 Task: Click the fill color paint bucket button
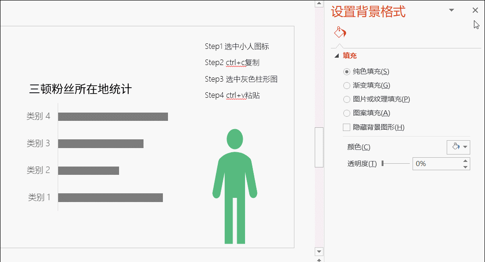pyautogui.click(x=455, y=147)
